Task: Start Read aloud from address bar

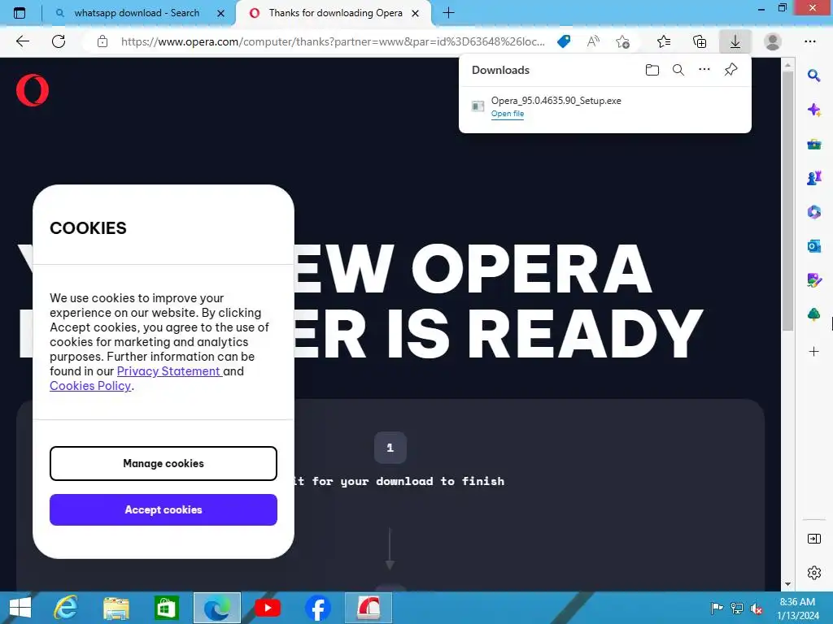Action: click(x=593, y=41)
